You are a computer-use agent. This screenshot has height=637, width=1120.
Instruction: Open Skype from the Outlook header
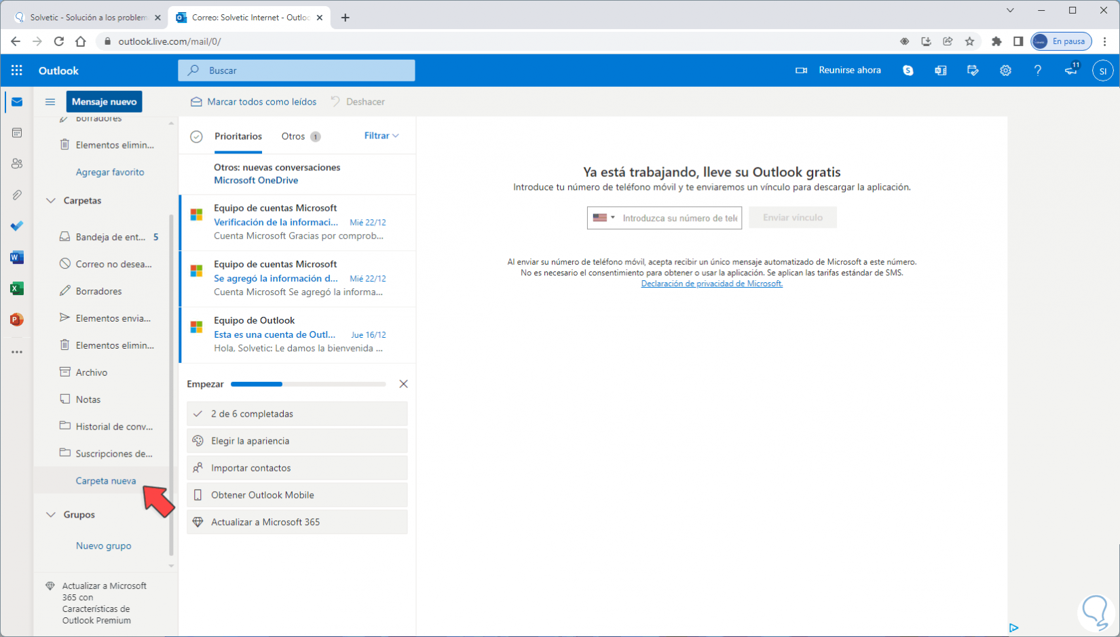point(908,71)
